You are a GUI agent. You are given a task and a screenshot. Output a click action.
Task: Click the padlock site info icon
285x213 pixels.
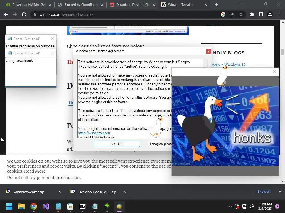(35, 14)
